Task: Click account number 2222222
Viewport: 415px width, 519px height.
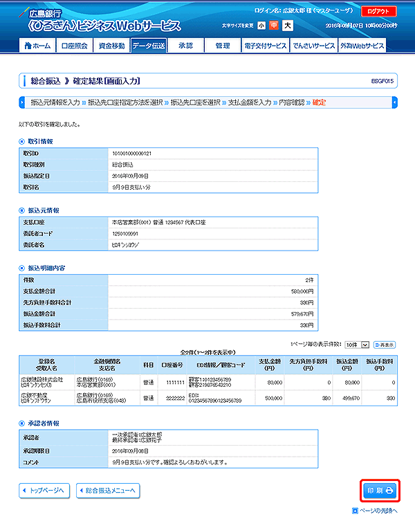Action: 175,398
